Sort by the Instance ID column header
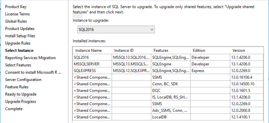Image resolution: width=269 pixels, height=123 pixels. pos(124,51)
